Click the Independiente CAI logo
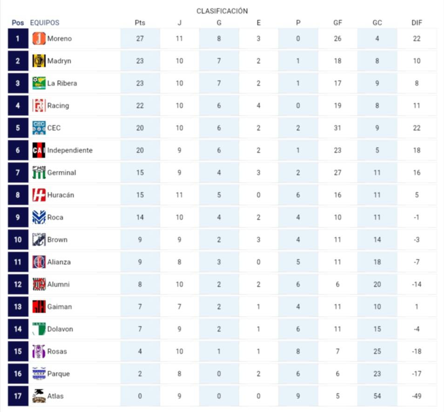444x412 pixels. 39,150
